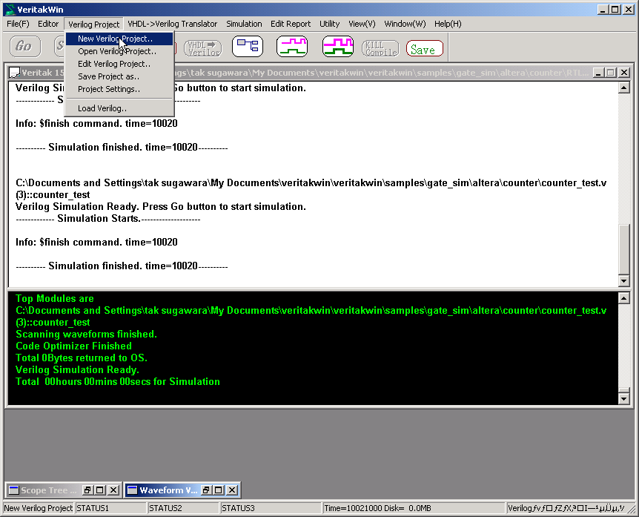Screen dimensions: 639x517
Task: Click the upper log pane scroll-down arrow
Action: click(x=624, y=280)
